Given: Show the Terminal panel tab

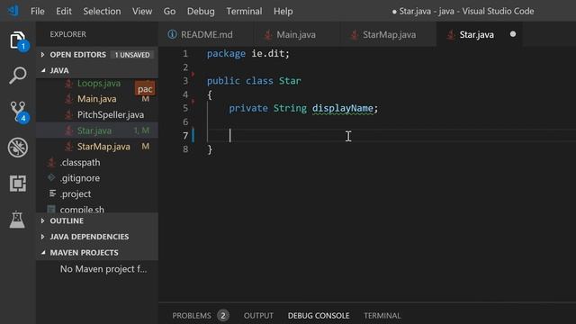Looking at the screenshot, I should pos(382,316).
